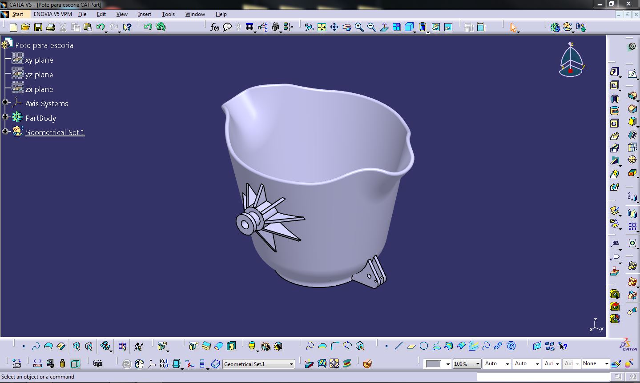Image resolution: width=640 pixels, height=383 pixels.
Task: Toggle the highlighted box display mode icon
Action: (75, 363)
